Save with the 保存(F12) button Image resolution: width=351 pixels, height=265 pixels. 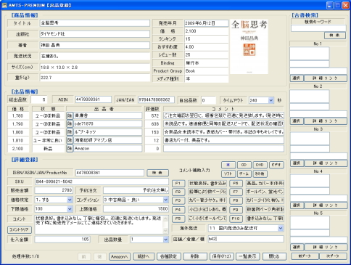tap(222, 256)
